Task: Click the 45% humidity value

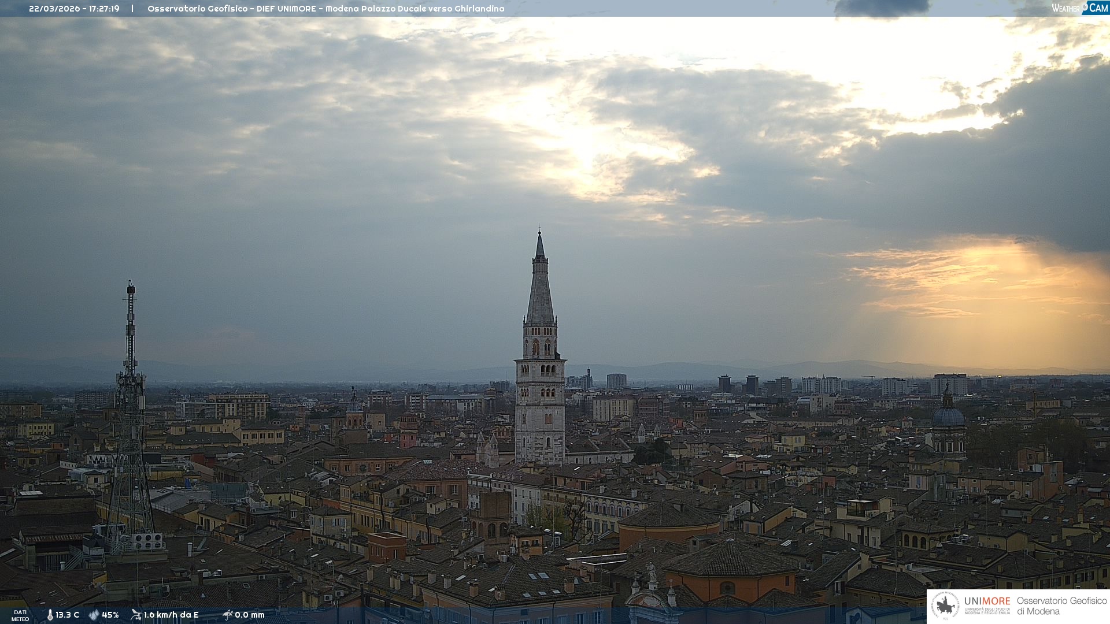Action: tap(110, 615)
